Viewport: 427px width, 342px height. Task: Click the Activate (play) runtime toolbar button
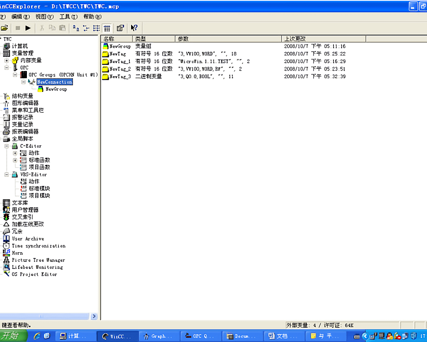[28, 28]
